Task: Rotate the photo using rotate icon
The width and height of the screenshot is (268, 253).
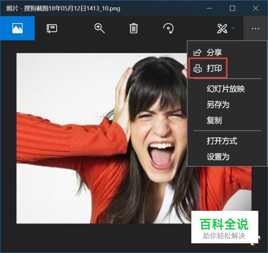Action: [x=168, y=28]
